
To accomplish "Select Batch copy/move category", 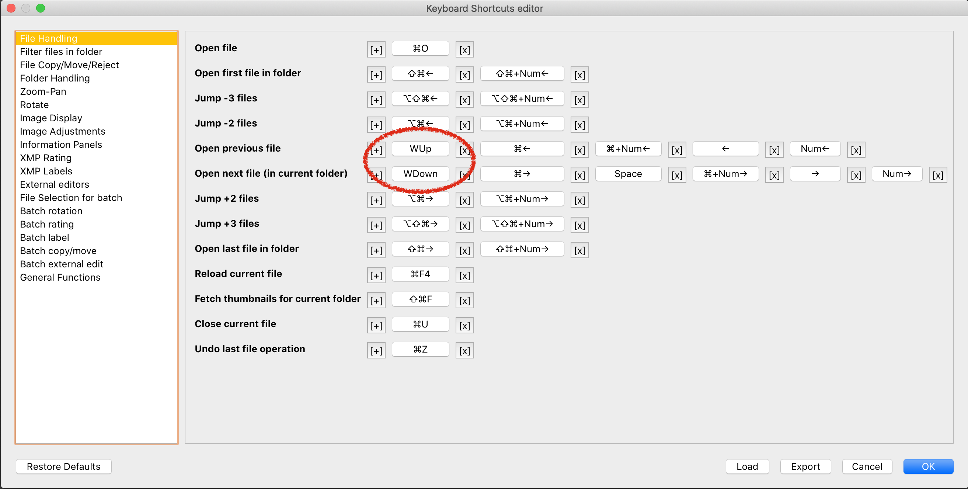I will (58, 251).
